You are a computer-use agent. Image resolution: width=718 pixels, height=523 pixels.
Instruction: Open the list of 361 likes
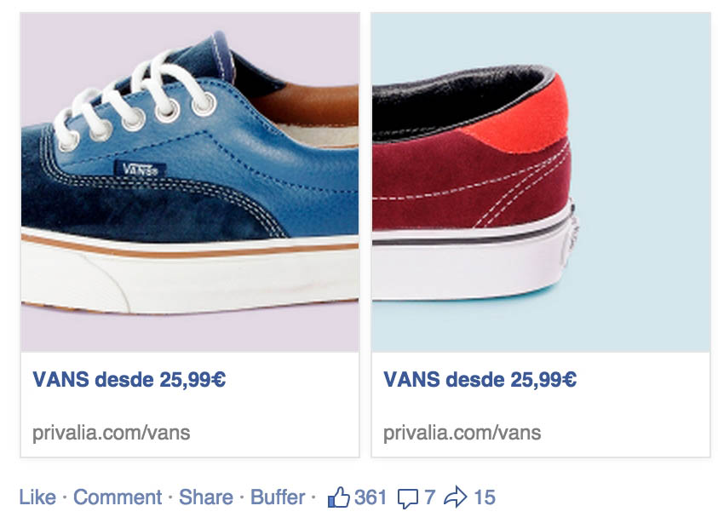[x=370, y=497]
